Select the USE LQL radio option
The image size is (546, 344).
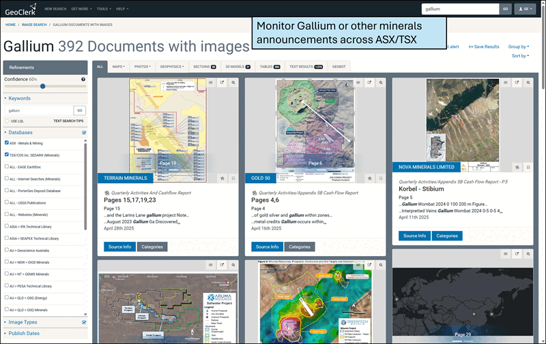point(7,121)
